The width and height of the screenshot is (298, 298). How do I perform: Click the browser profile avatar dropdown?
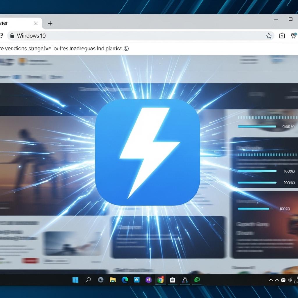pos(294,36)
